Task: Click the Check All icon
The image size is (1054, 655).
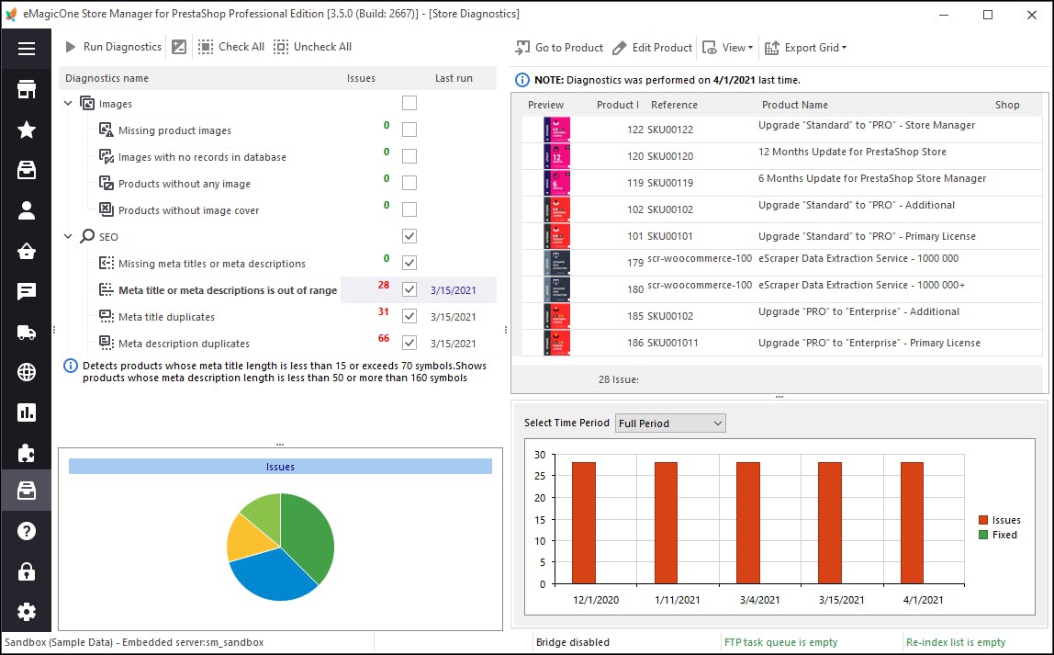Action: 206,47
